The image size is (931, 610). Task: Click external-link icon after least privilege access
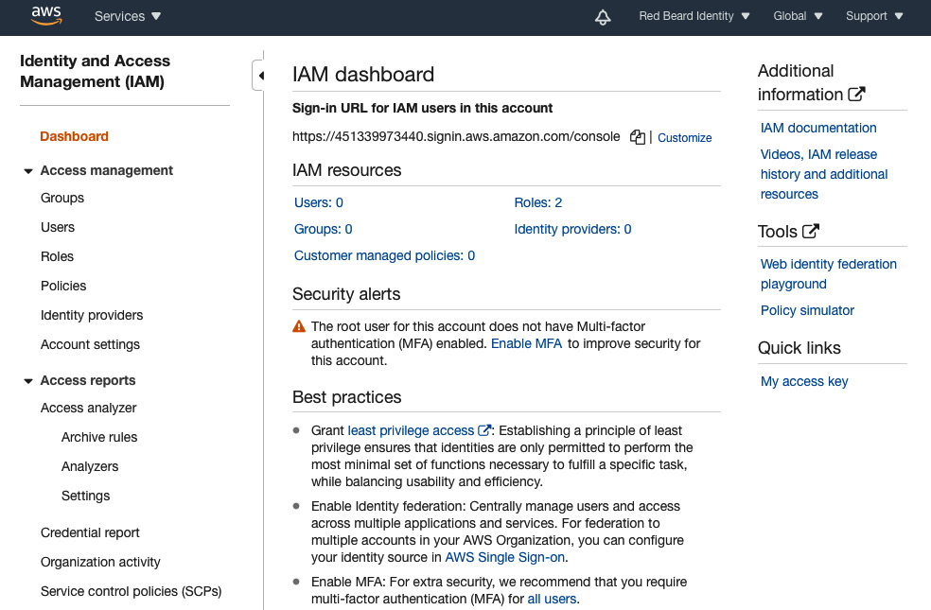click(484, 430)
